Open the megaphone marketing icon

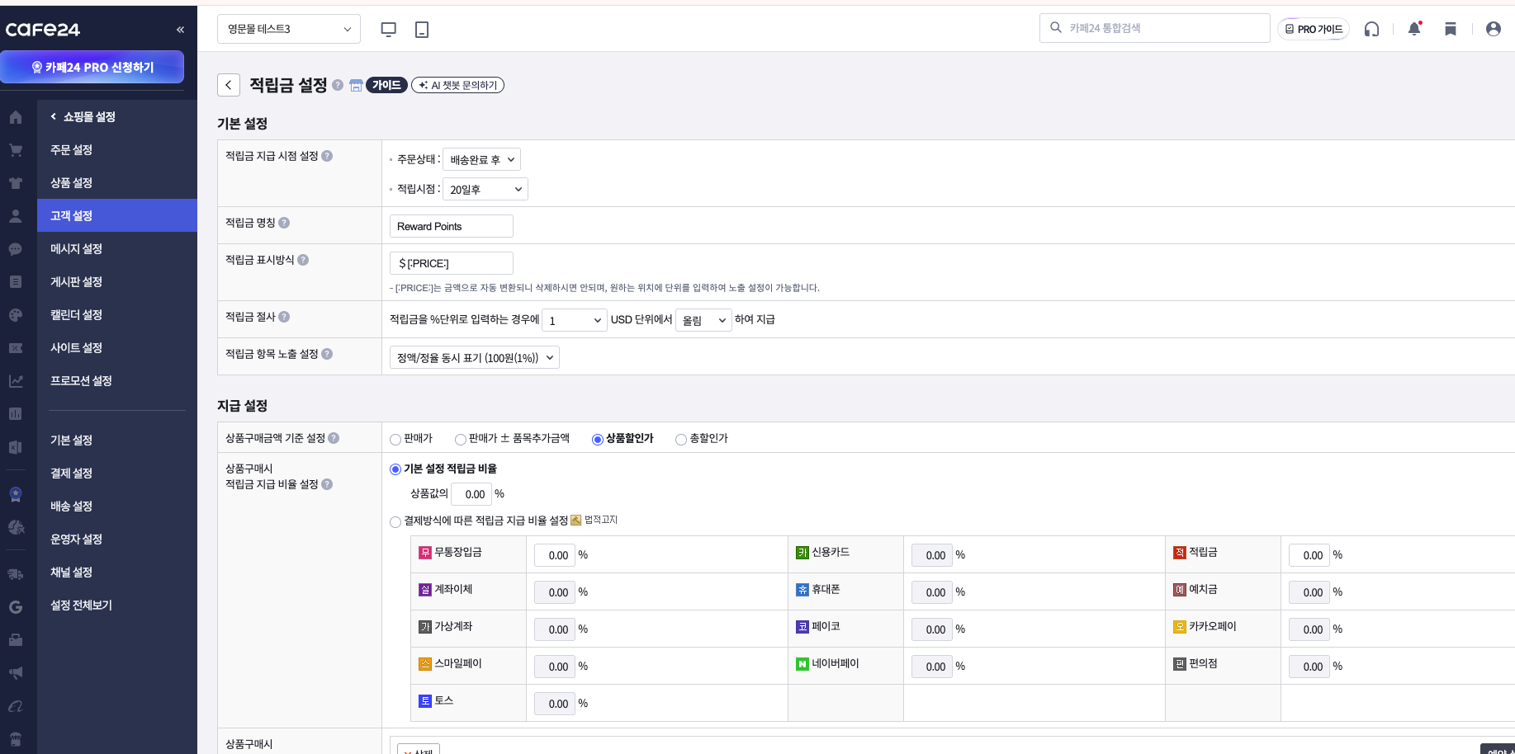[16, 673]
